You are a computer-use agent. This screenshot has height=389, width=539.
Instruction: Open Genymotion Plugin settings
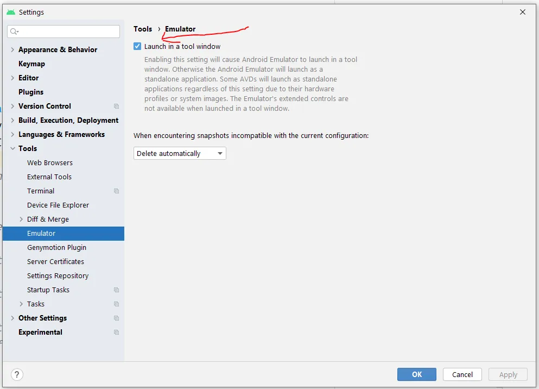56,248
